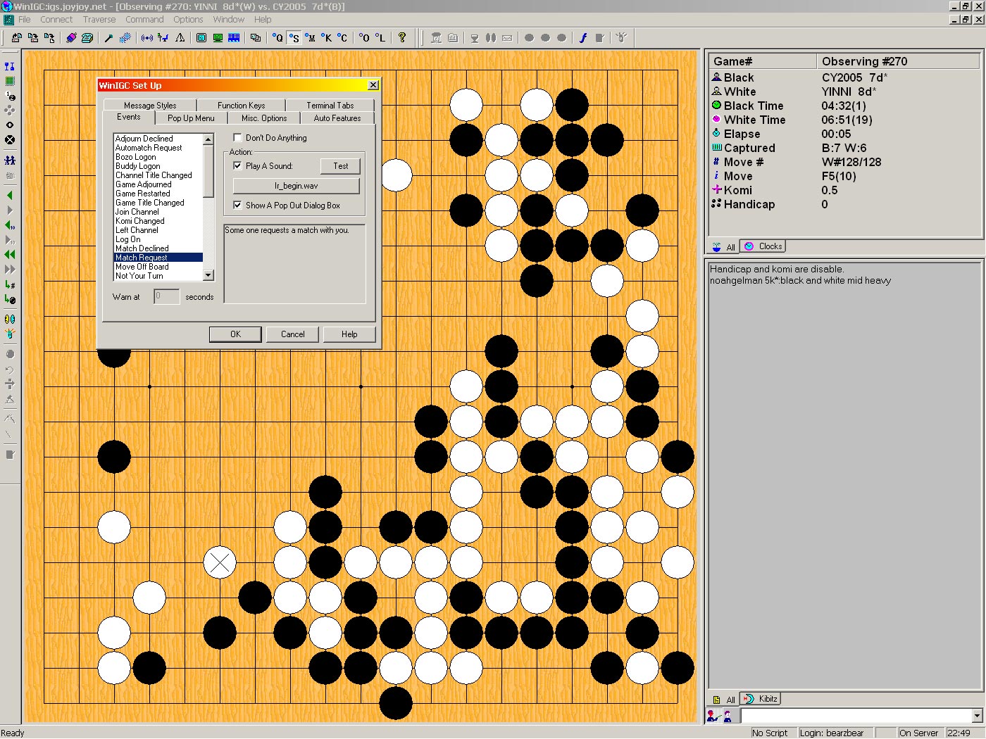Select the fast-rewind double arrow in the left sidebar
Viewport: 986px width, 739px height.
8,254
